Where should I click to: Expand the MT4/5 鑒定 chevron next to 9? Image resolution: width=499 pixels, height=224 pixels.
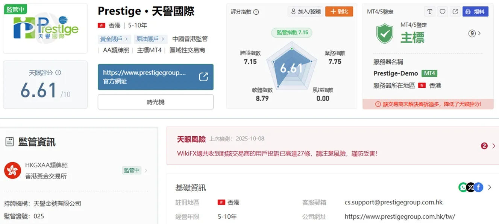point(479,34)
